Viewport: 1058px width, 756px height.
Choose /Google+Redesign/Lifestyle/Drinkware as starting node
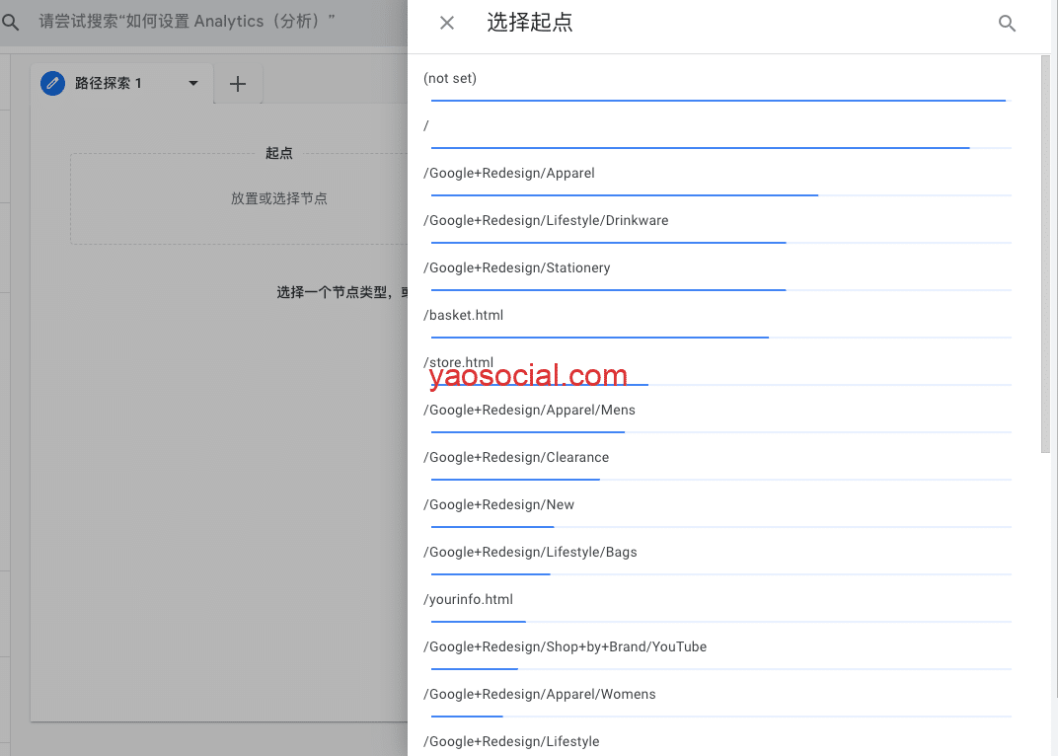click(x=546, y=221)
